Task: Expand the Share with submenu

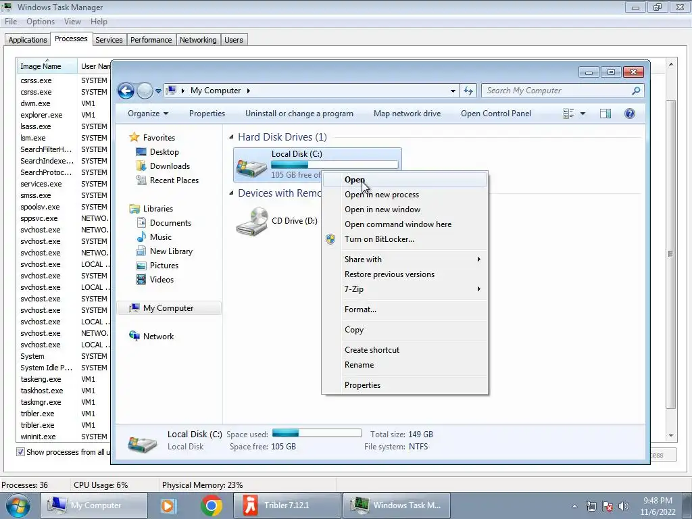Action: coord(405,259)
